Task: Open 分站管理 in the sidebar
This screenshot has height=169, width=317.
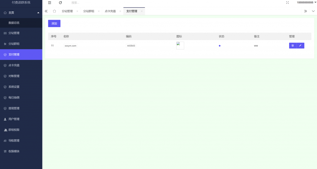Action: pos(21,33)
